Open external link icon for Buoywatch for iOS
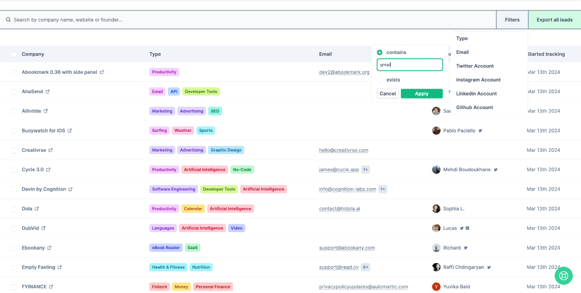This screenshot has width=581, height=293. point(70,131)
